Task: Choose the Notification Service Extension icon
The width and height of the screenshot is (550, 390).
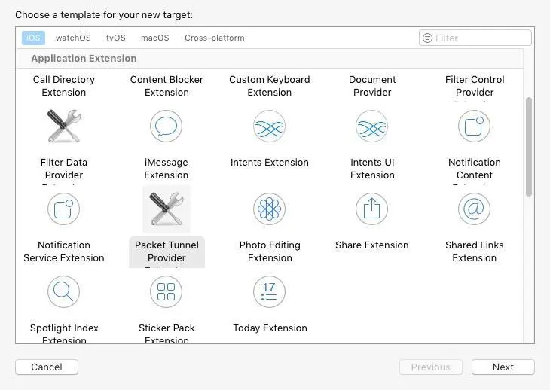Action: pos(64,209)
